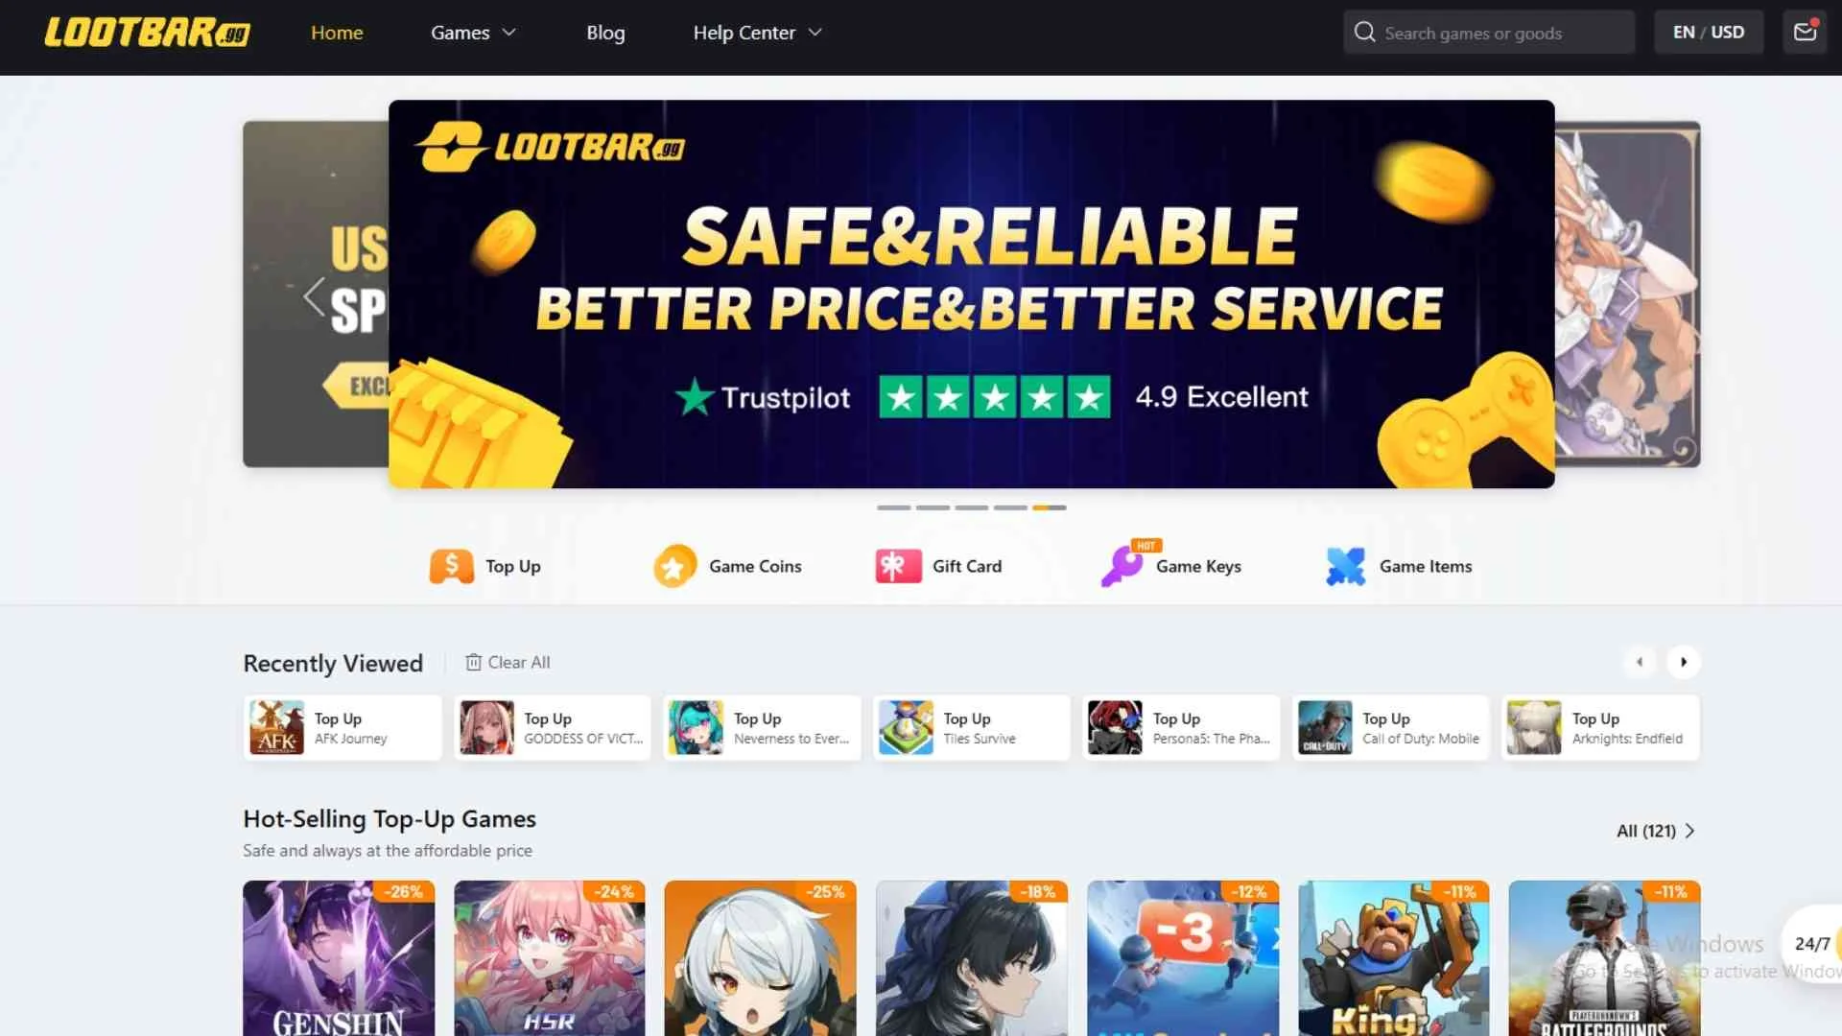Go to the Home tab
Viewport: 1842px width, 1036px height.
pyautogui.click(x=337, y=32)
